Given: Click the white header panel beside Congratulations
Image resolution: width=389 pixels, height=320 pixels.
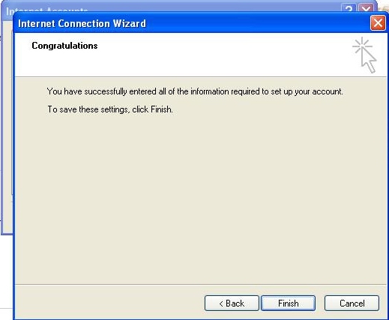Looking at the screenshot, I should (x=212, y=58).
